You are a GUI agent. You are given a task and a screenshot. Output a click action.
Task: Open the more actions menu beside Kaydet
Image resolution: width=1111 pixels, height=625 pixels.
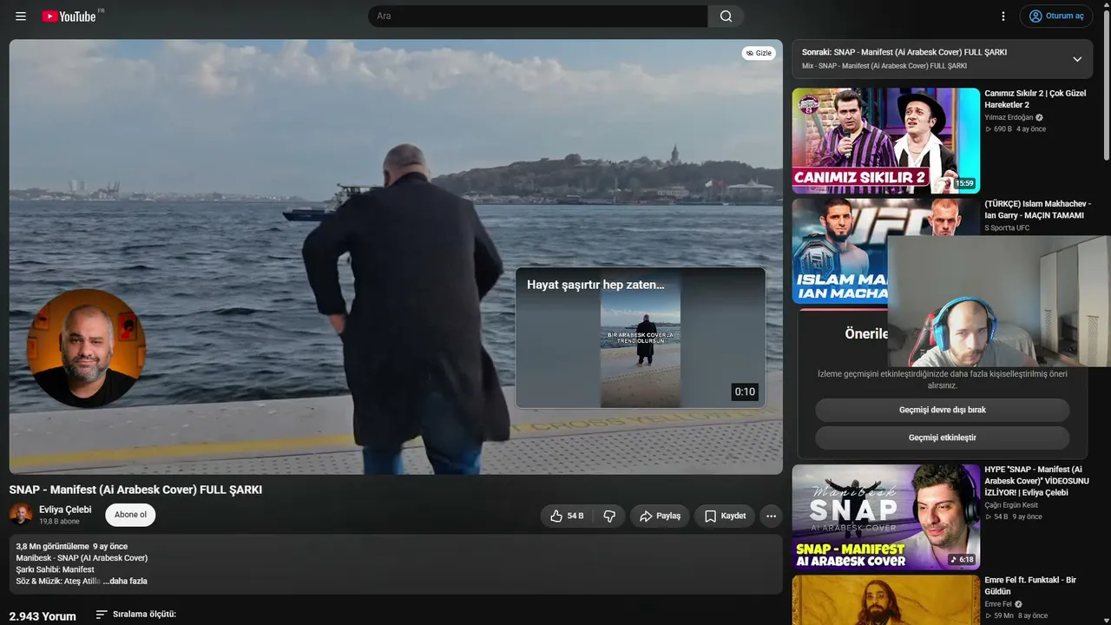771,516
